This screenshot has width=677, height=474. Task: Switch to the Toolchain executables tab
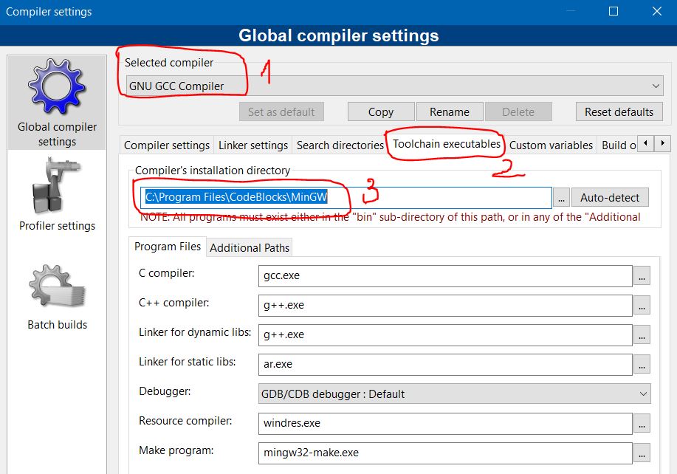446,144
